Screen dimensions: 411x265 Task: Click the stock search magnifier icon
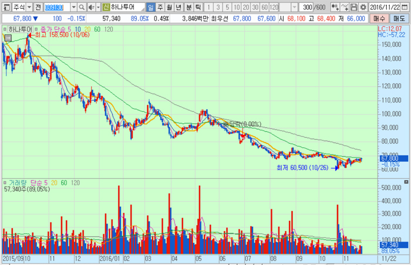pos(82,7)
